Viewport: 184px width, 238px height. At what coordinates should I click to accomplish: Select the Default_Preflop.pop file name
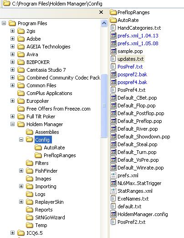140,121
